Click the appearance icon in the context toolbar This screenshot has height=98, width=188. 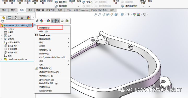point(42,21)
